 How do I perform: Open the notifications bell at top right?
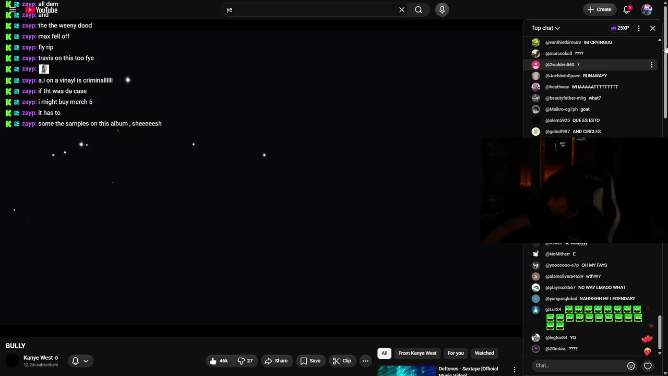pos(627,9)
